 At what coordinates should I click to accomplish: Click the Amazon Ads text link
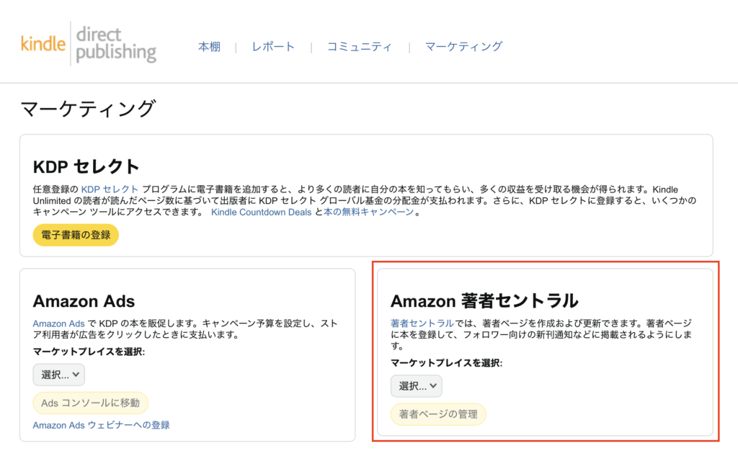[x=59, y=323]
